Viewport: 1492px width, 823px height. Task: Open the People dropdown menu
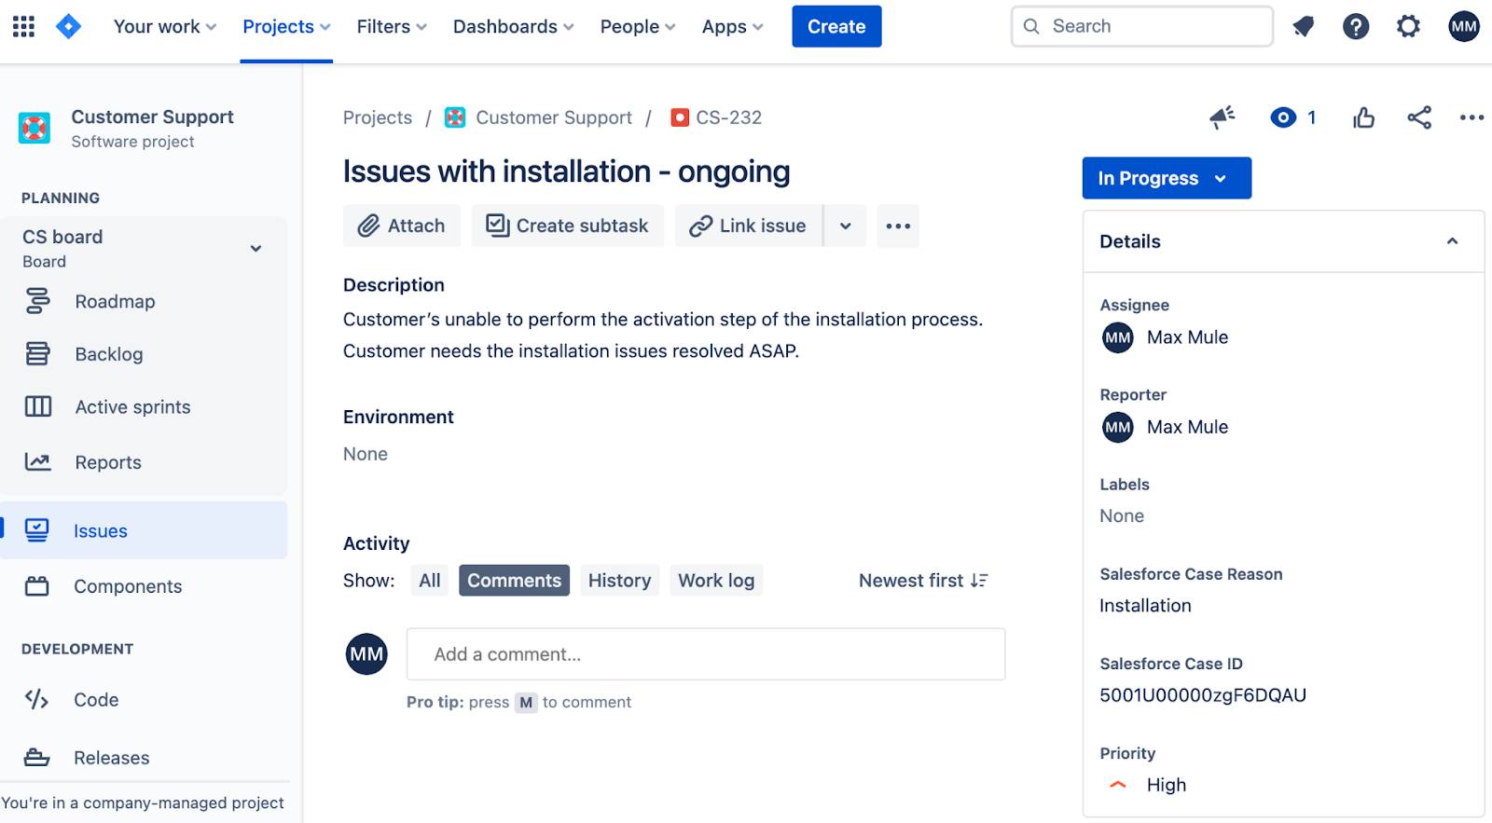pyautogui.click(x=638, y=26)
